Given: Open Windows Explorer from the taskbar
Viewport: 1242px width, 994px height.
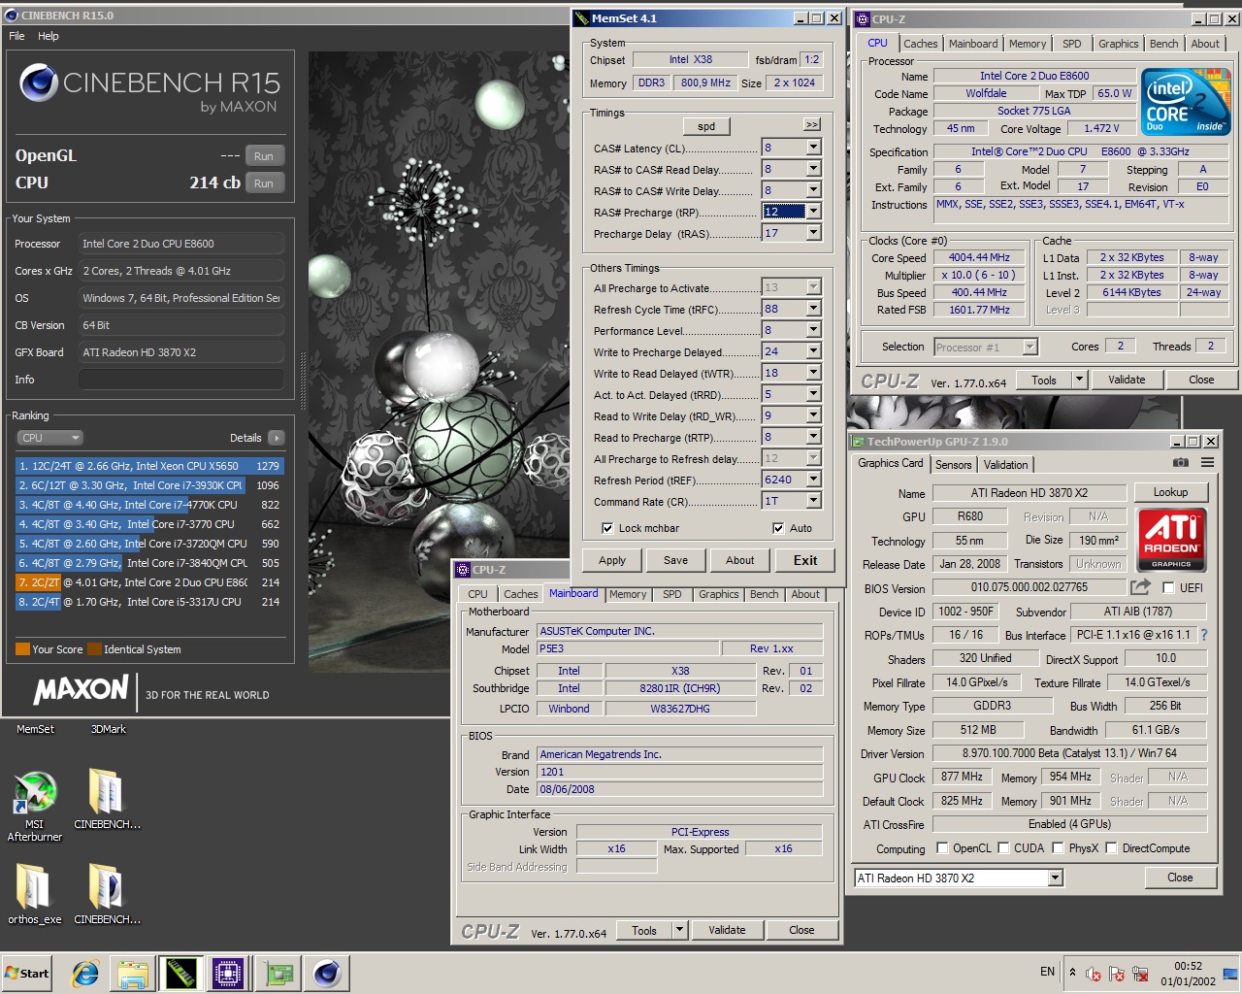Looking at the screenshot, I should click(x=133, y=973).
